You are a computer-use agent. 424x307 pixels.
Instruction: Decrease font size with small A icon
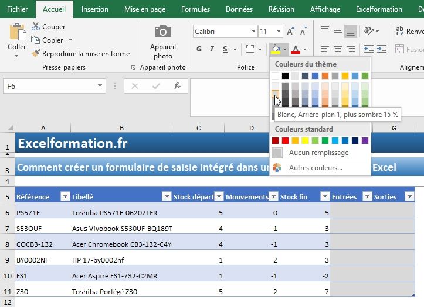click(304, 31)
